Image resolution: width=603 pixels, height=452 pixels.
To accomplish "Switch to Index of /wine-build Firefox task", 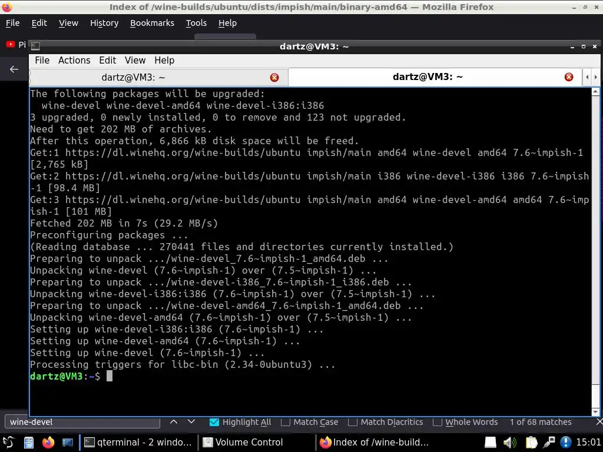I will pyautogui.click(x=375, y=443).
